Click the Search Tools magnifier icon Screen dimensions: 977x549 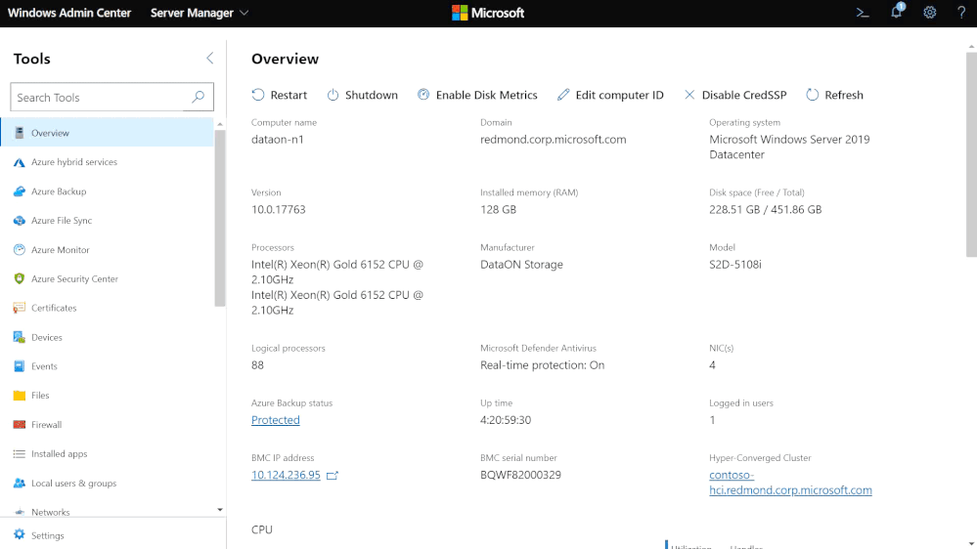click(199, 97)
